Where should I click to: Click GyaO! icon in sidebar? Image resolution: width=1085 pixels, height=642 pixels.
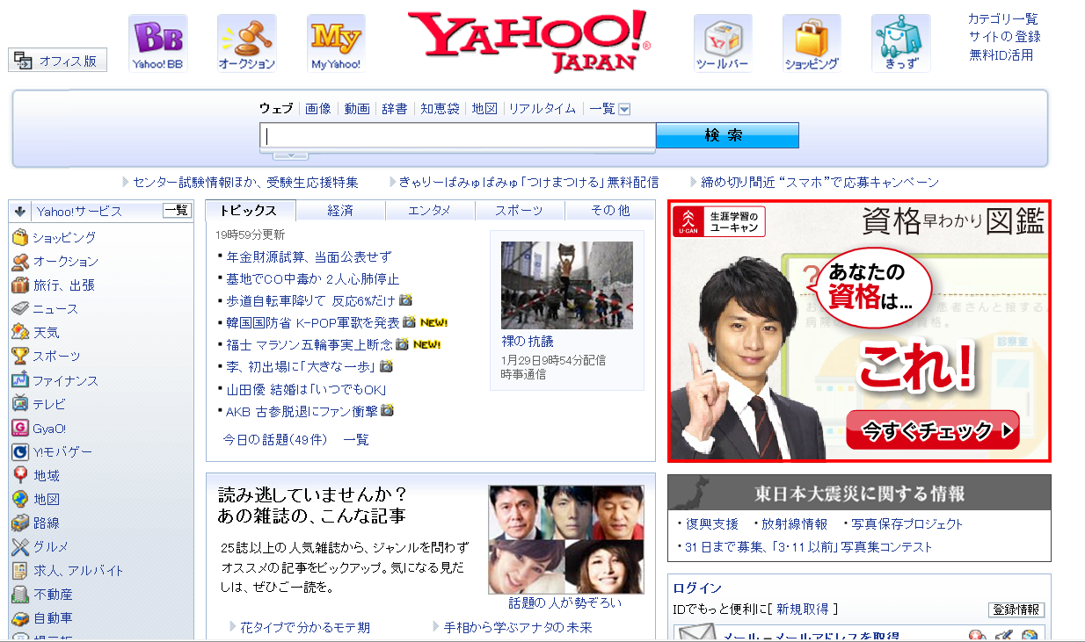click(20, 428)
